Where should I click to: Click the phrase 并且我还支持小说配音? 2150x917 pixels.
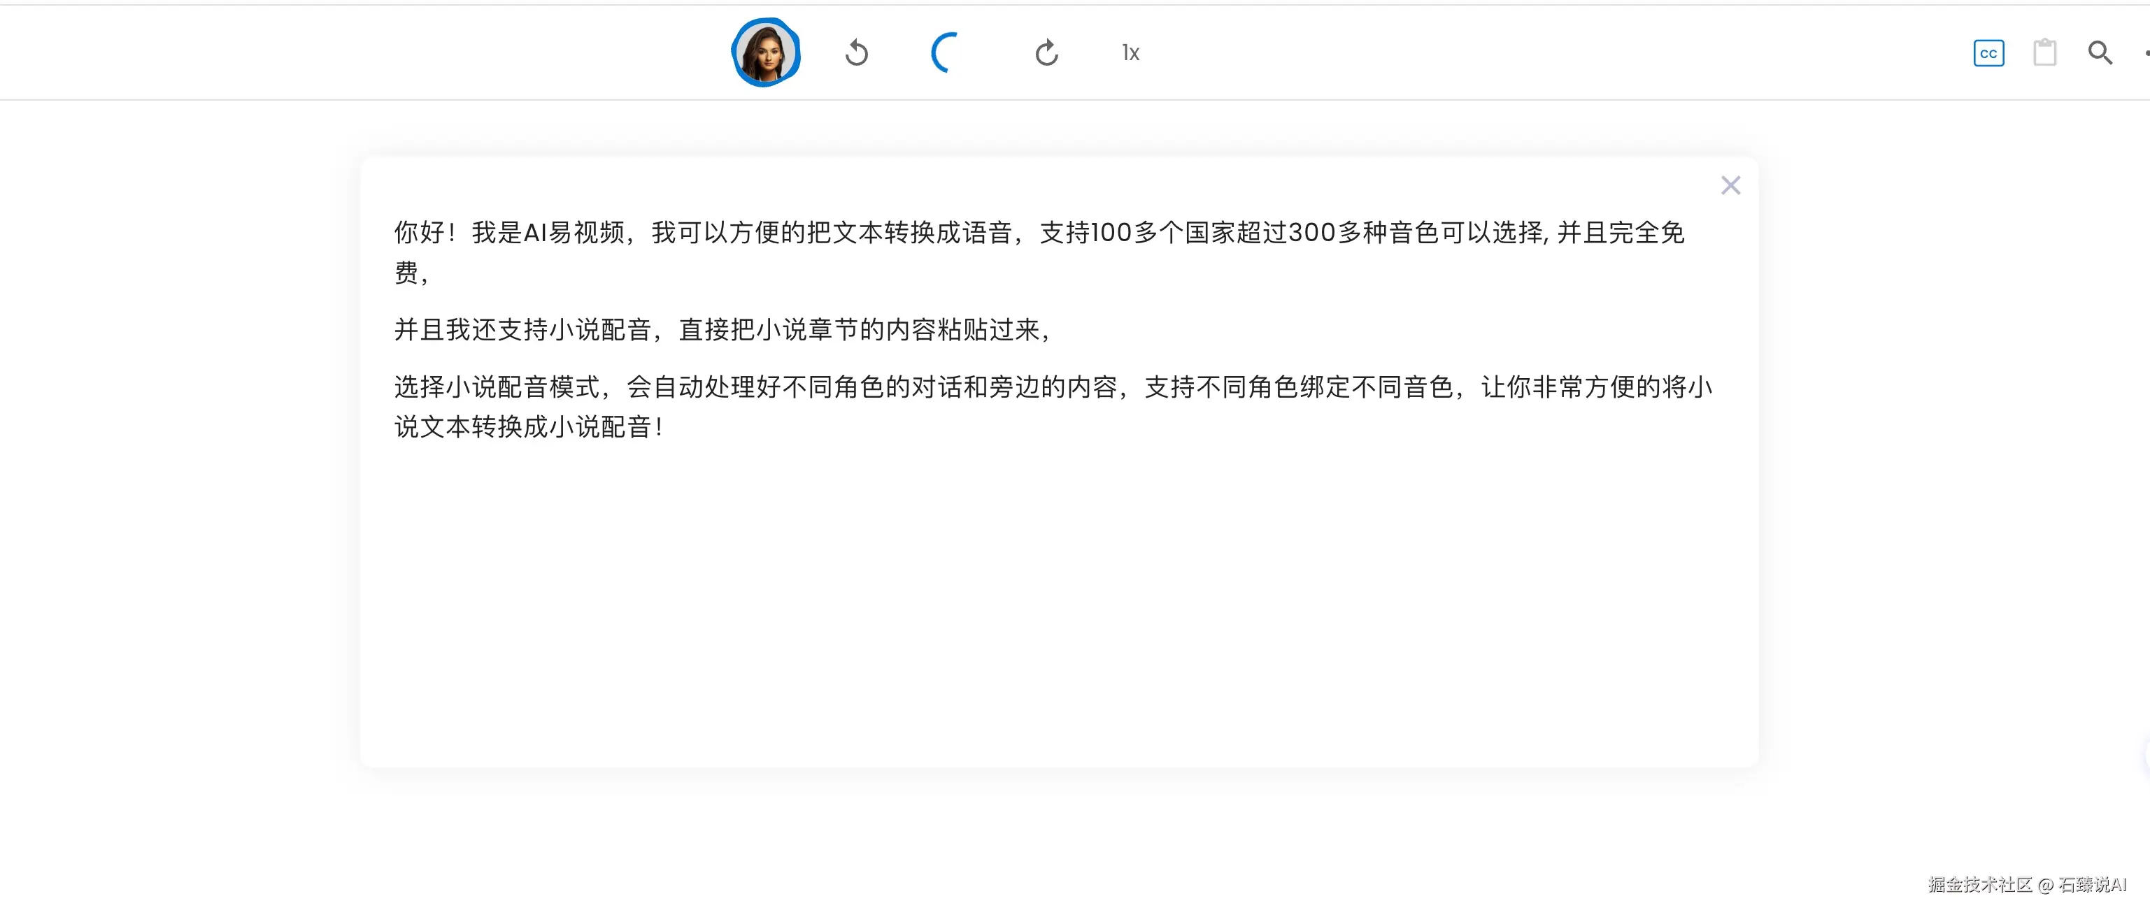pos(522,330)
